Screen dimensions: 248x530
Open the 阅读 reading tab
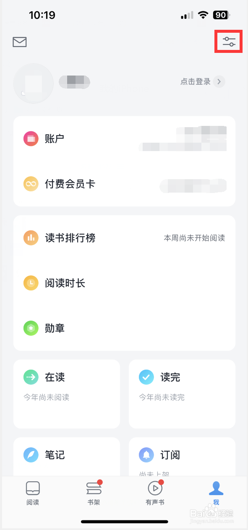(32, 493)
